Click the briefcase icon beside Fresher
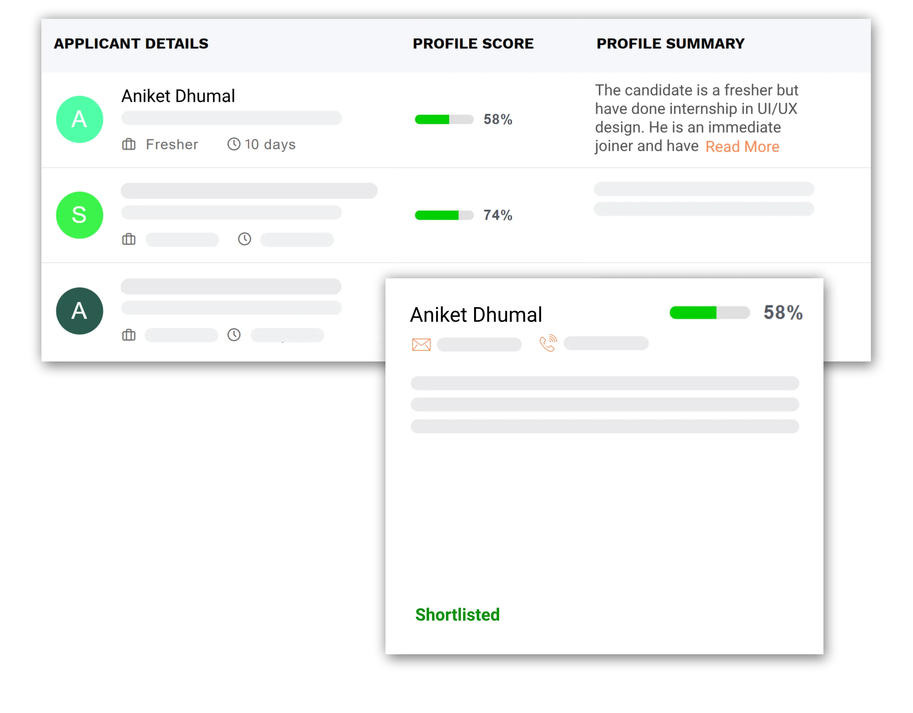The height and width of the screenshot is (713, 913). click(x=129, y=144)
